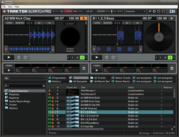The width and height of the screenshot is (179, 137).
Task: Toggle SYNC on Deck A
Action: click(x=9, y=23)
